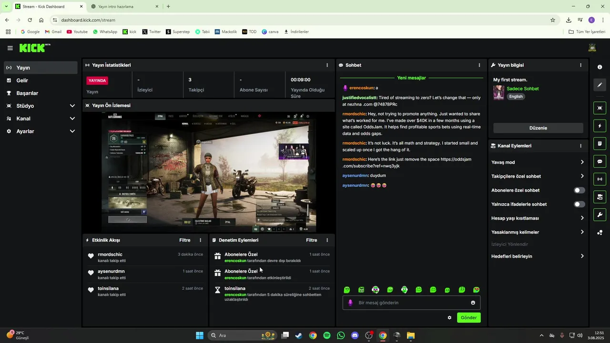Click aysenurdmn in Etkinlik Akışı list
Viewport: 610px width, 343px height.
pyautogui.click(x=111, y=271)
